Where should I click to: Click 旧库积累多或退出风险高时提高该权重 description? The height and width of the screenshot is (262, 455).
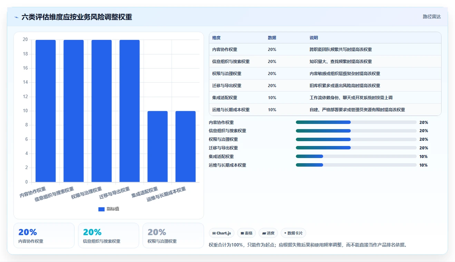[345, 86]
